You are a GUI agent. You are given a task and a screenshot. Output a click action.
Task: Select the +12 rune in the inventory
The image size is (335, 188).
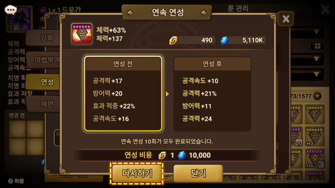click(315, 137)
